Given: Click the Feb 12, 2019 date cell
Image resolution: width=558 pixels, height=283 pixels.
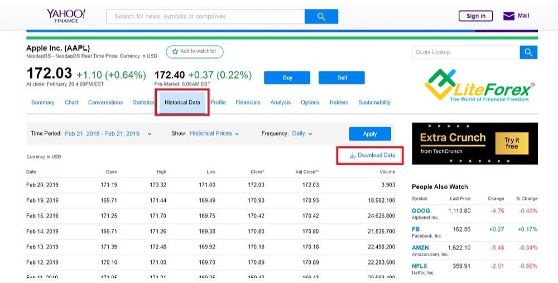Looking at the screenshot, I should tap(42, 262).
